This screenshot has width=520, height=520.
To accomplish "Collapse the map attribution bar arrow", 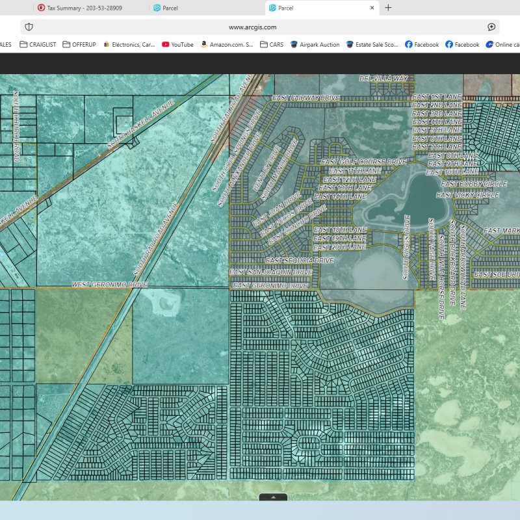I will click(x=272, y=497).
